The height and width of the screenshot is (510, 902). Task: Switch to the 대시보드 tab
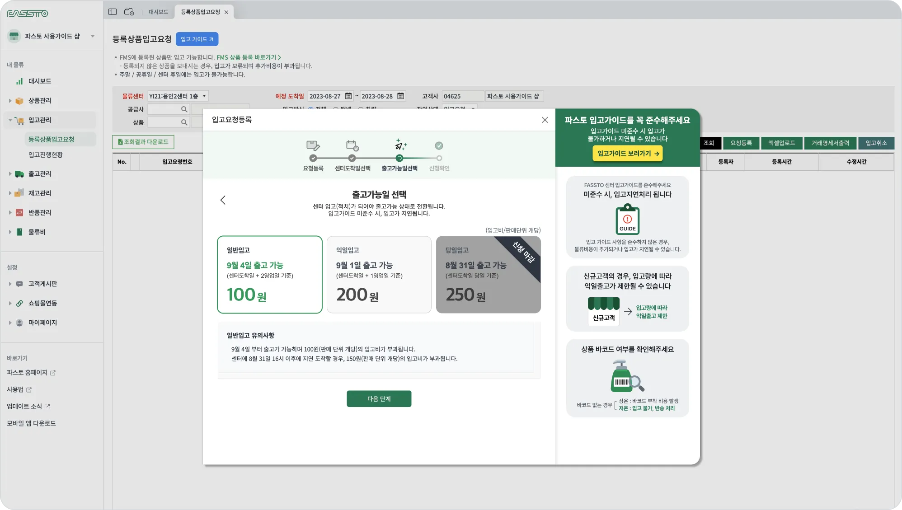[x=158, y=12]
